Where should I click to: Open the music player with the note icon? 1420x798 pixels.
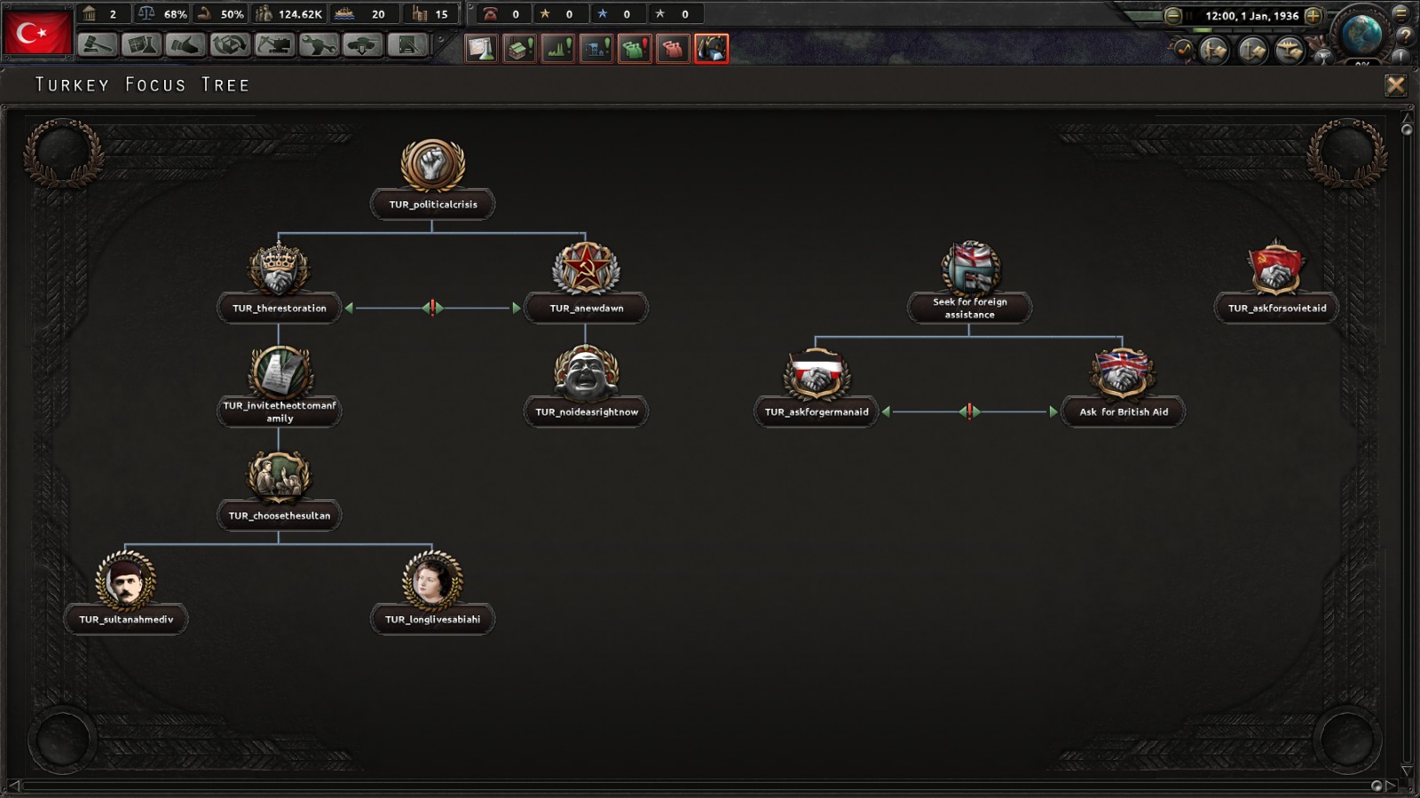click(x=1185, y=50)
